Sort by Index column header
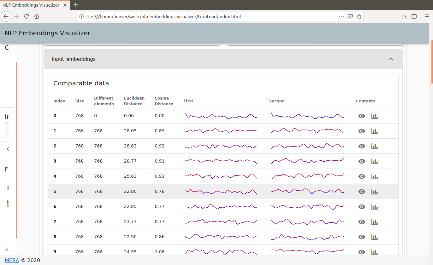Viewport: 433px width, 265px height. click(59, 101)
